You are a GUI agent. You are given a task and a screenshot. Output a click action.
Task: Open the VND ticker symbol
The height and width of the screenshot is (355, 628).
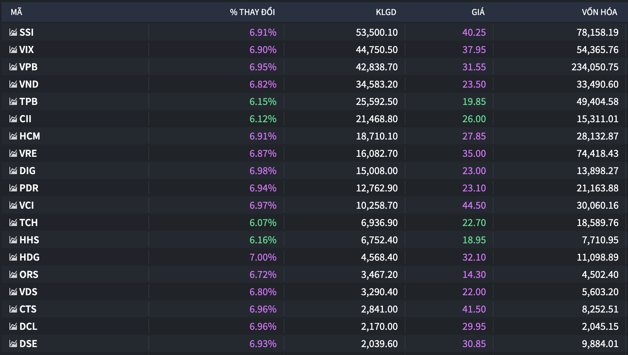point(29,84)
